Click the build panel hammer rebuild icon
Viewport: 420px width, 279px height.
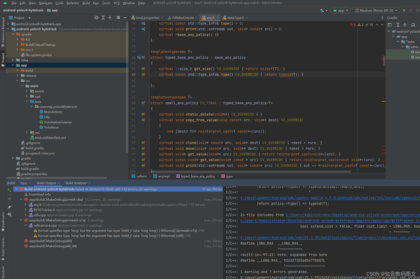coord(9,190)
